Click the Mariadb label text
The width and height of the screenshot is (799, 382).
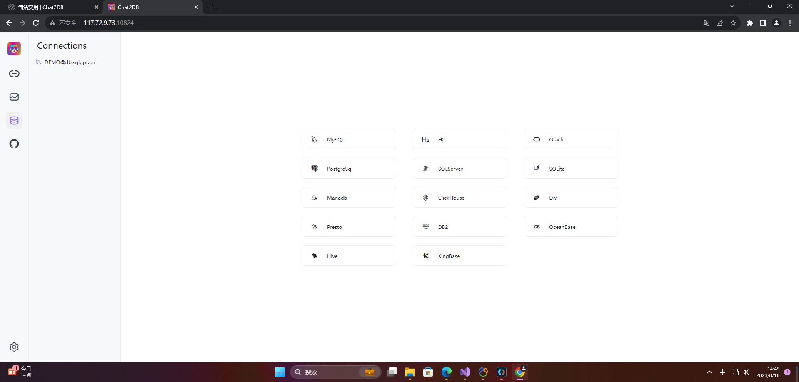[337, 198]
